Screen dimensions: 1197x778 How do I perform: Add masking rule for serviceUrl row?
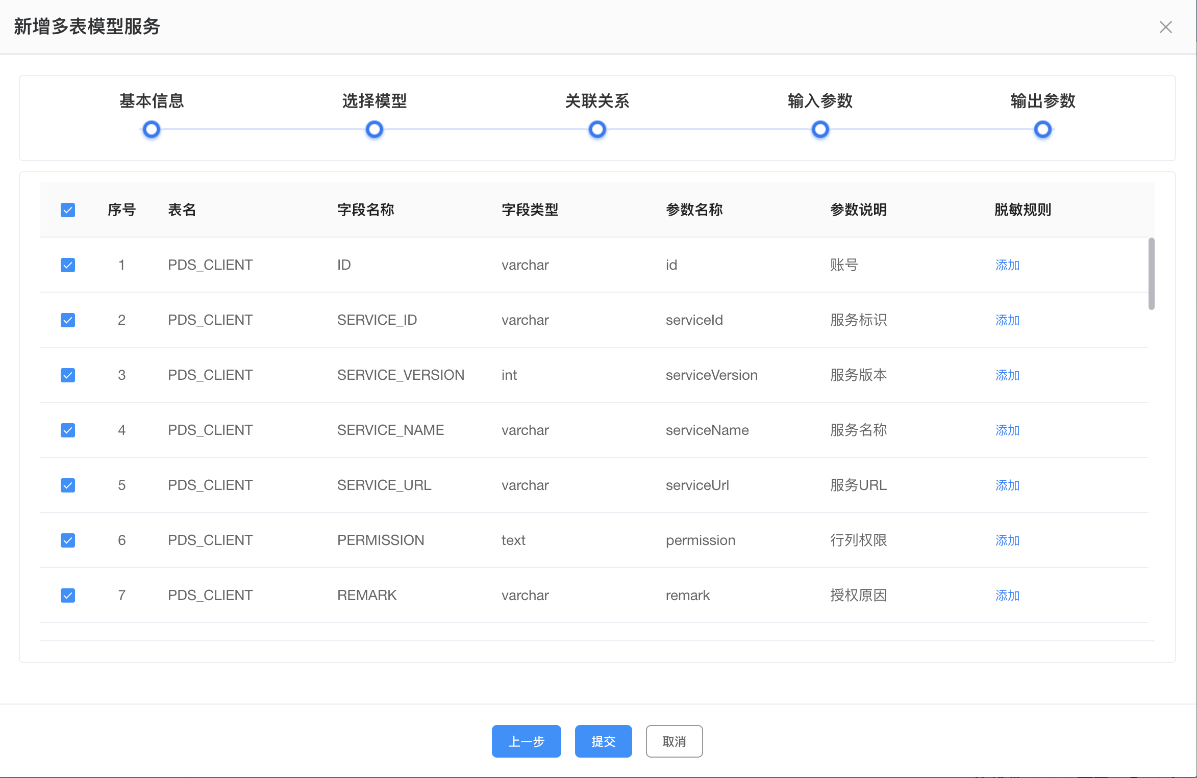pos(1008,485)
